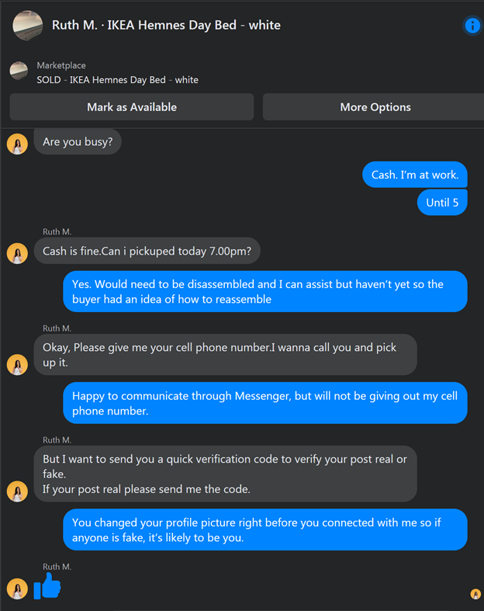Click Ruth's avatar beside 'Are you busy?'

coord(17,144)
